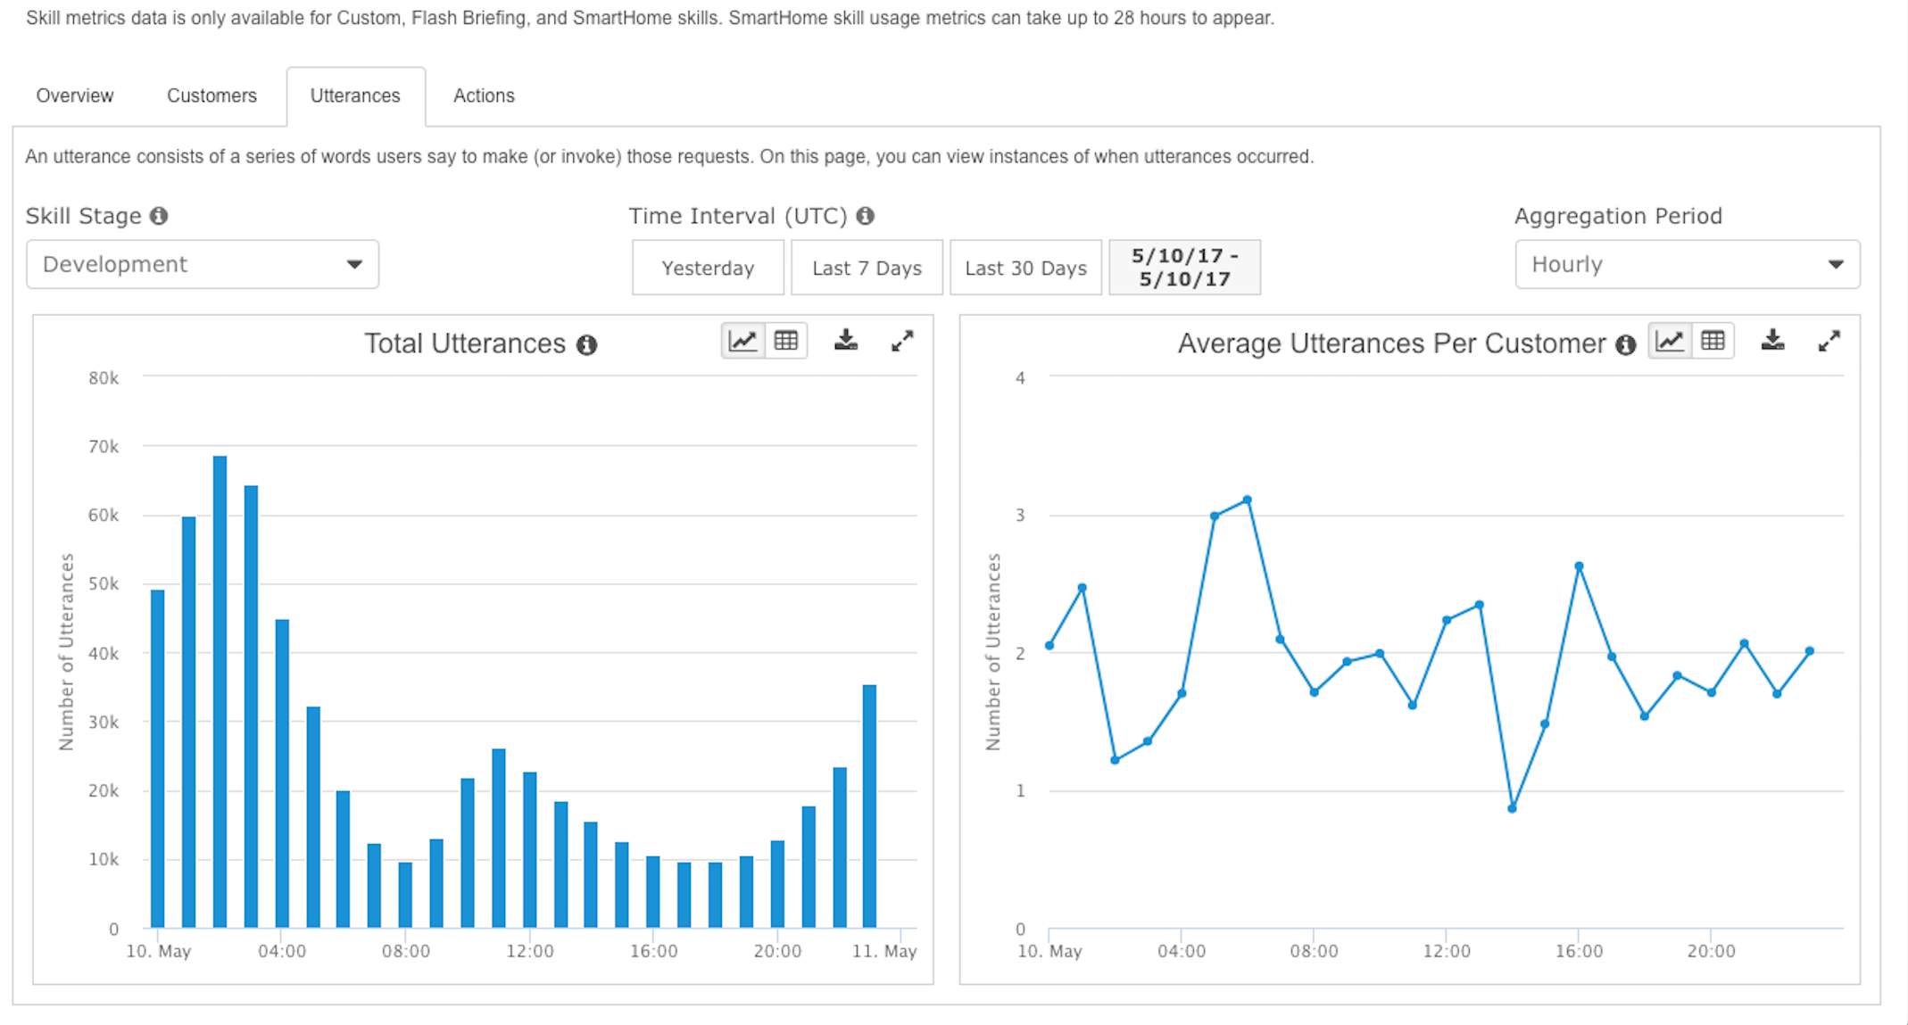Screen dimensions: 1908x1025
Task: Open the Skill Stage Development dropdown
Action: (x=203, y=264)
